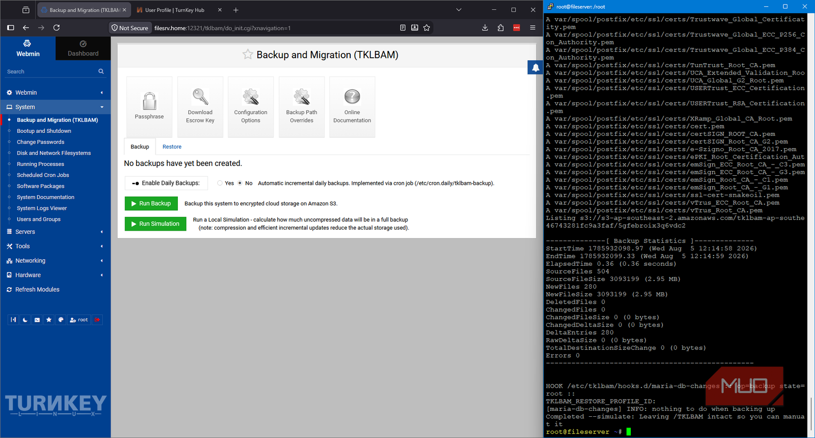This screenshot has height=438, width=815.
Task: Open Scheduled Cron Jobs module
Action: pyautogui.click(x=43, y=175)
